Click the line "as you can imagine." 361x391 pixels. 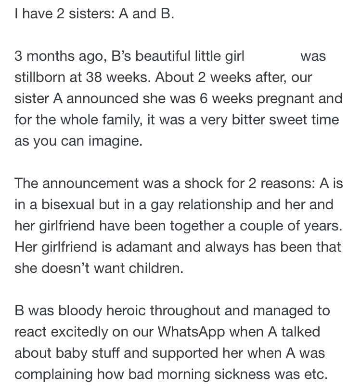78,141
